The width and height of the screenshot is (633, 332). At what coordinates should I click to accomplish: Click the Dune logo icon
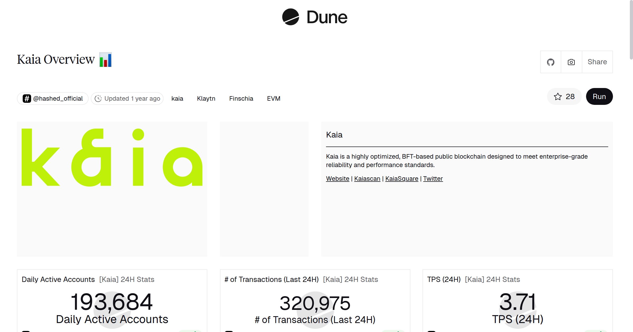click(x=290, y=17)
